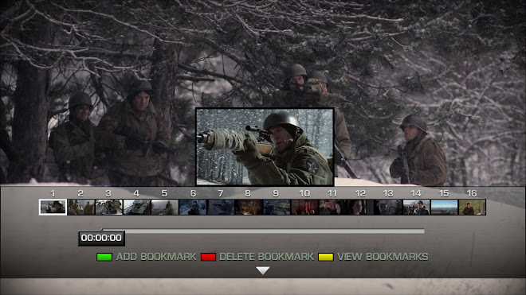Select chapter 7 thumbnail
526x295 pixels.
[x=221, y=207]
